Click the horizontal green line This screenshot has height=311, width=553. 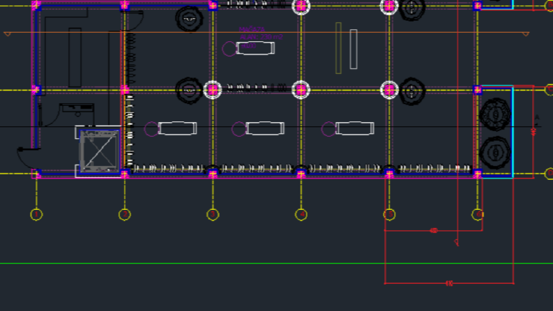[x=276, y=264]
